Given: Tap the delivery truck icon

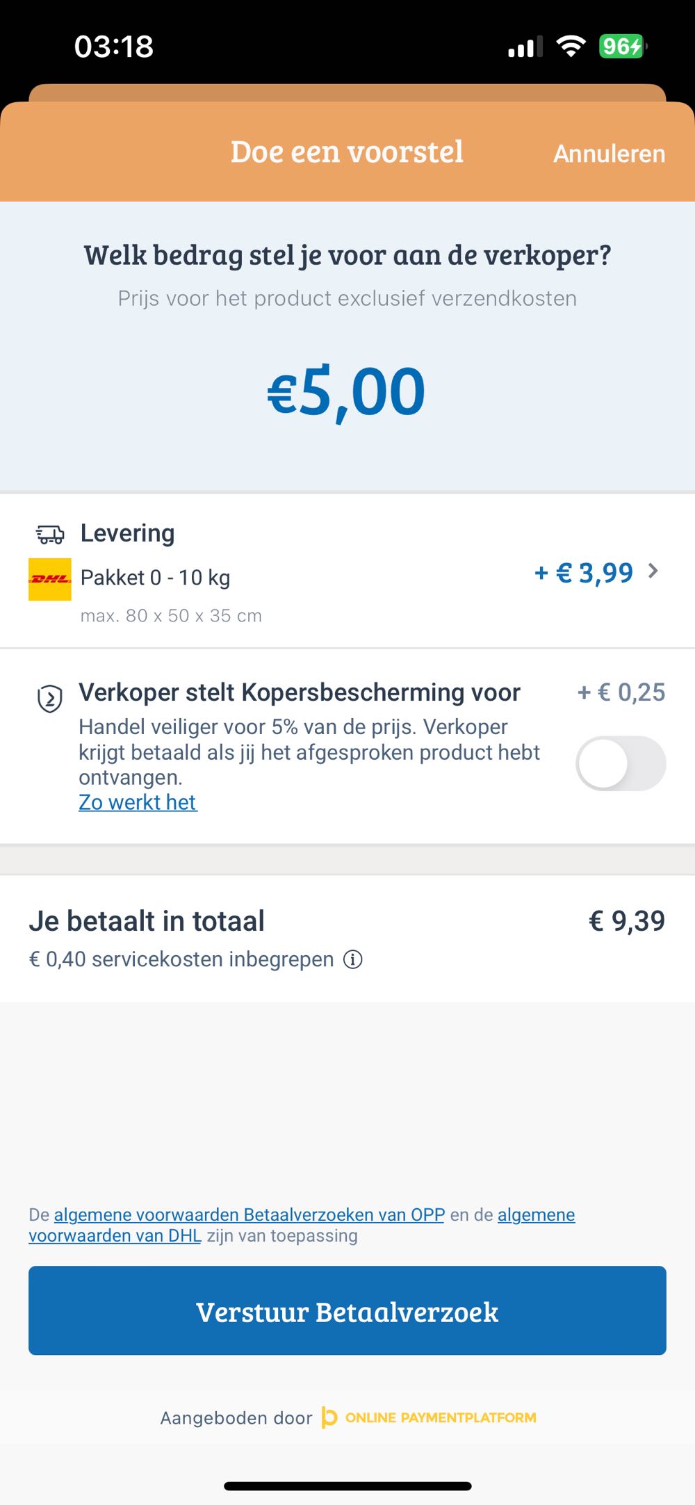Looking at the screenshot, I should 50,534.
